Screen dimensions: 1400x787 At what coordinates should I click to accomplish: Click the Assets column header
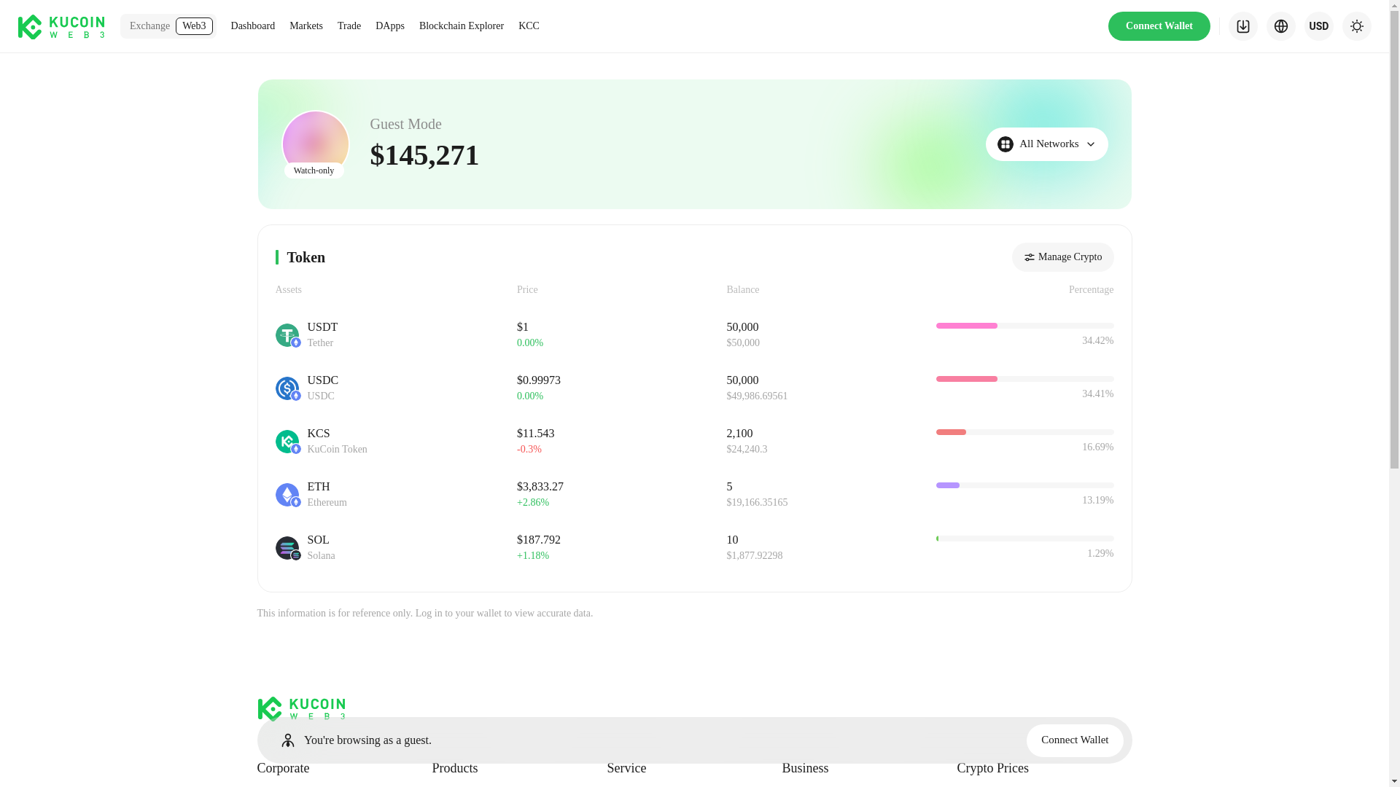289,290
